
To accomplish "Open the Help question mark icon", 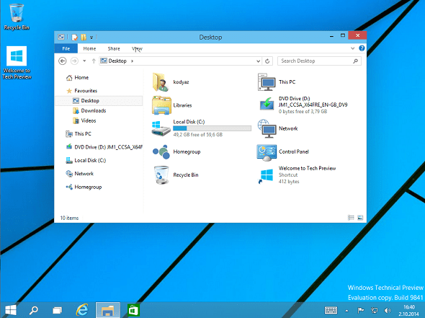I will pos(362,48).
